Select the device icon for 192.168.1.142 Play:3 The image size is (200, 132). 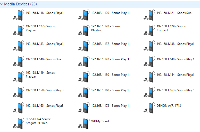[x=84, y=61]
